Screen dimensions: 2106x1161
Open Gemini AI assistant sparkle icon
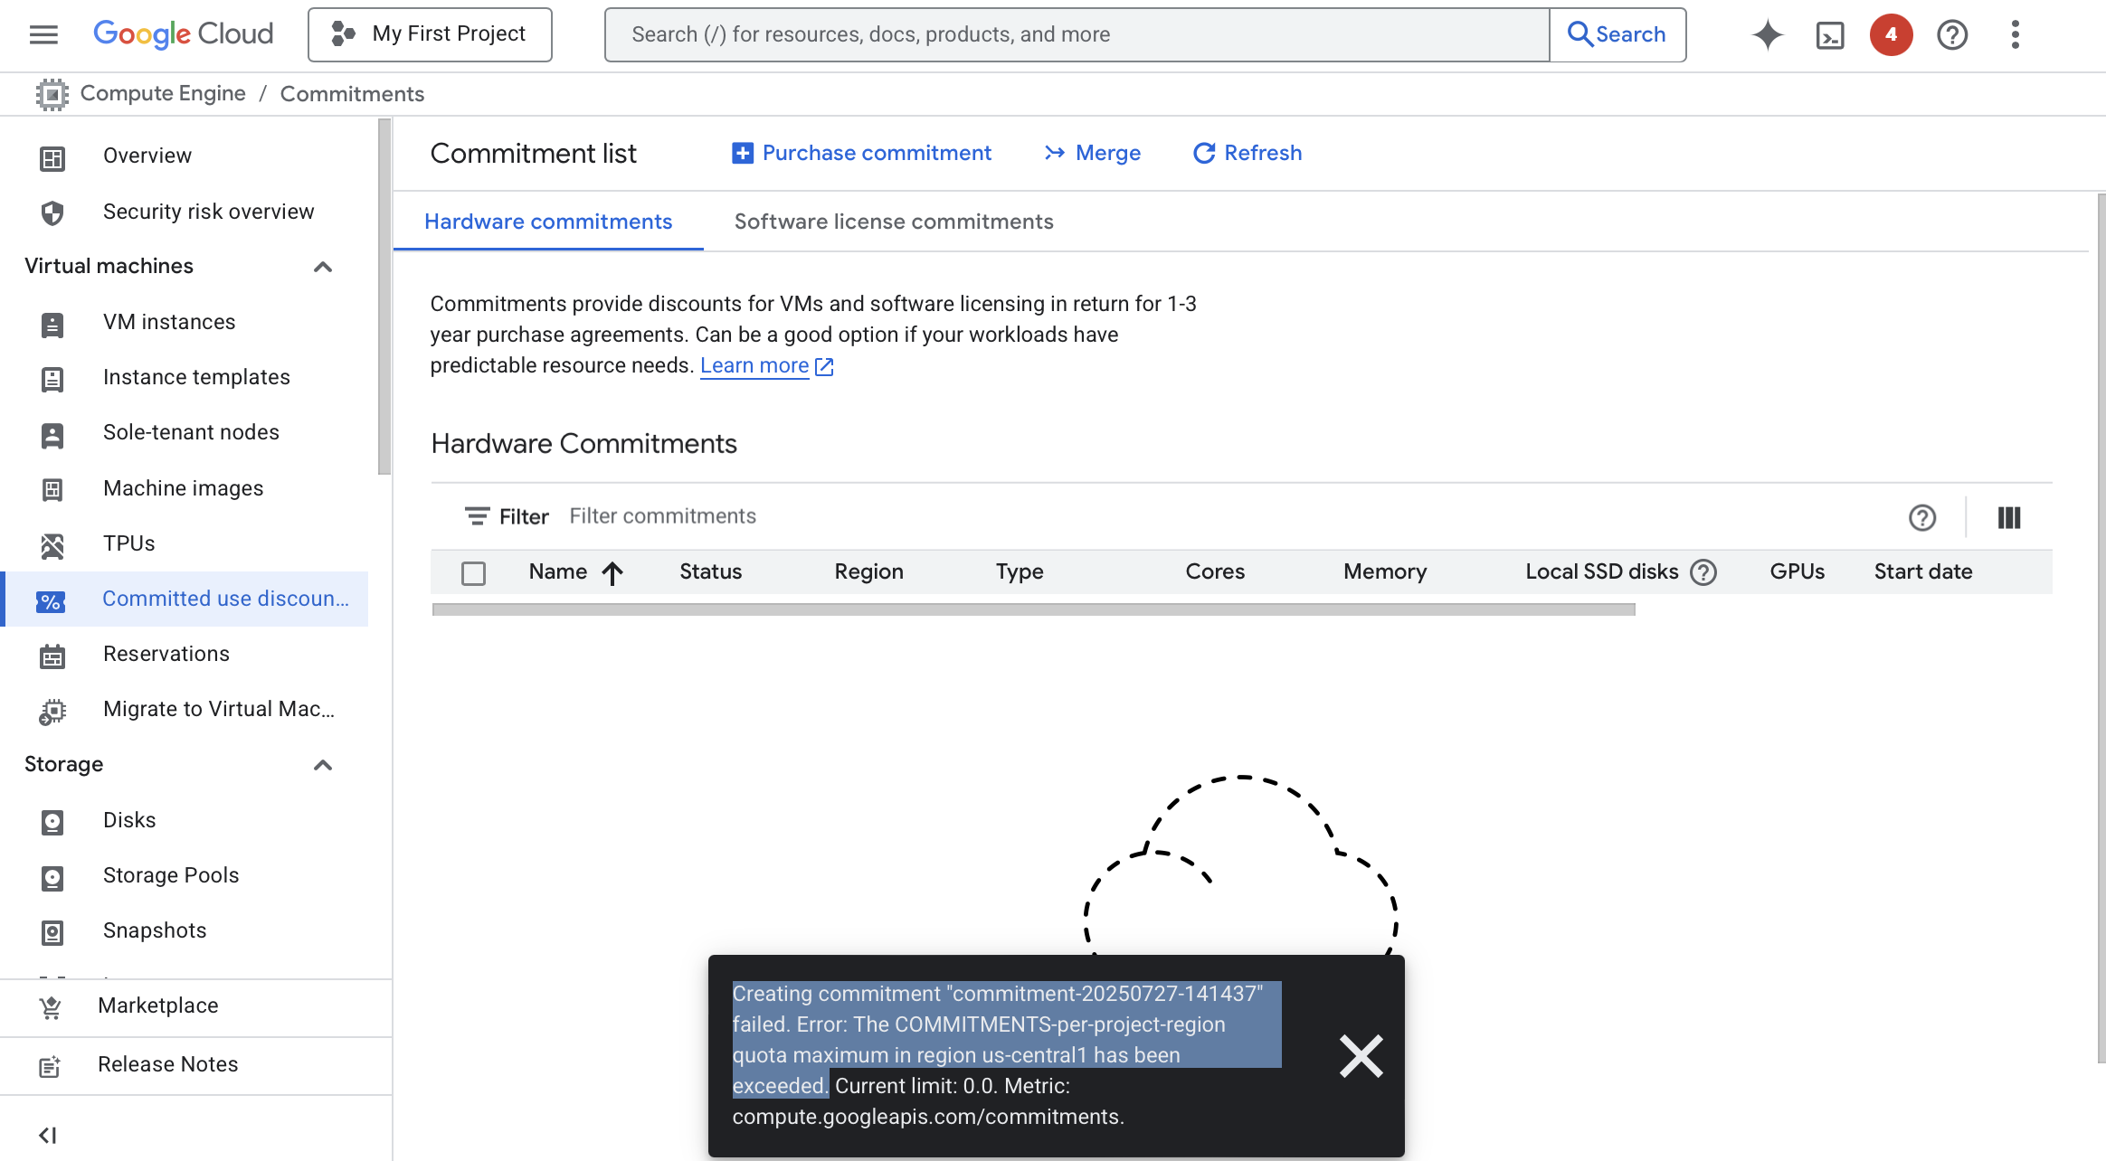(1767, 34)
